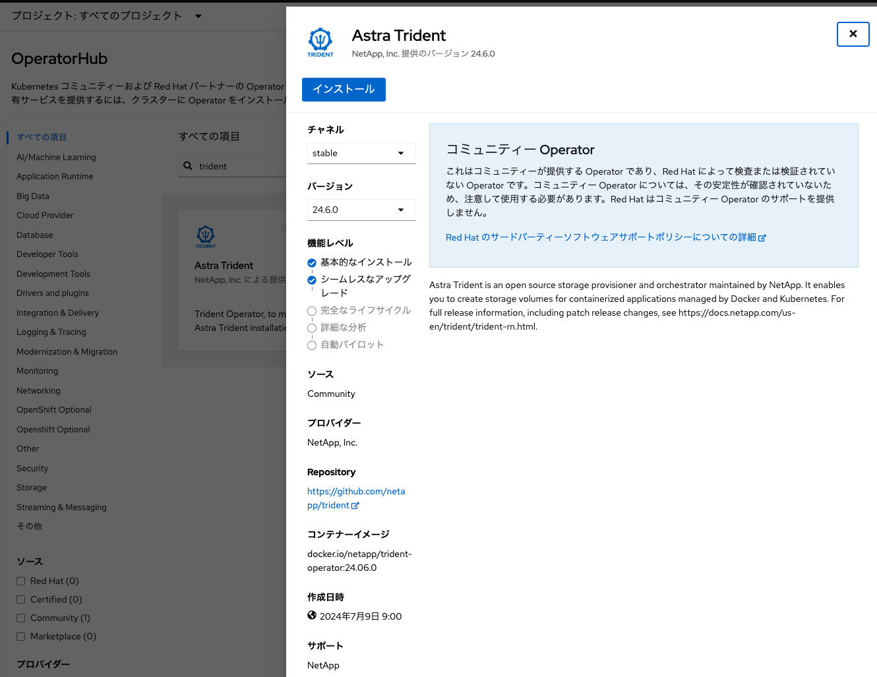Click the Community source value text

tap(331, 394)
